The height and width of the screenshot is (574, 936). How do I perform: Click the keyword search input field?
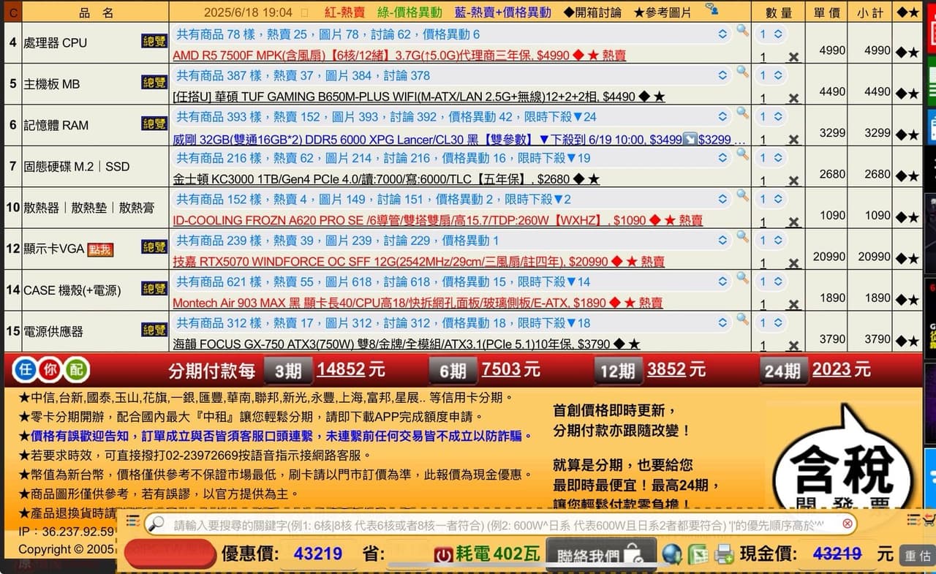(x=497, y=525)
